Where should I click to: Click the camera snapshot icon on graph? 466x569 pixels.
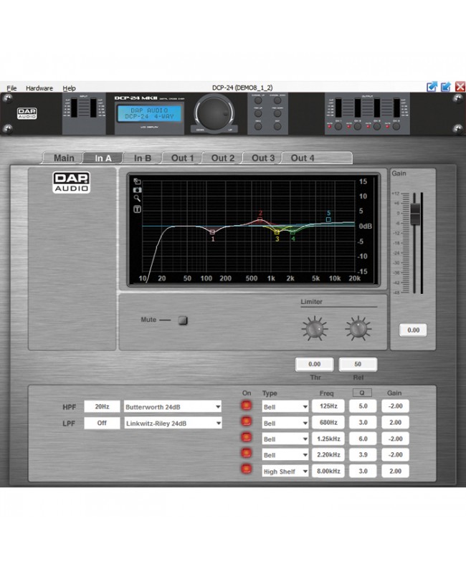pyautogui.click(x=137, y=190)
